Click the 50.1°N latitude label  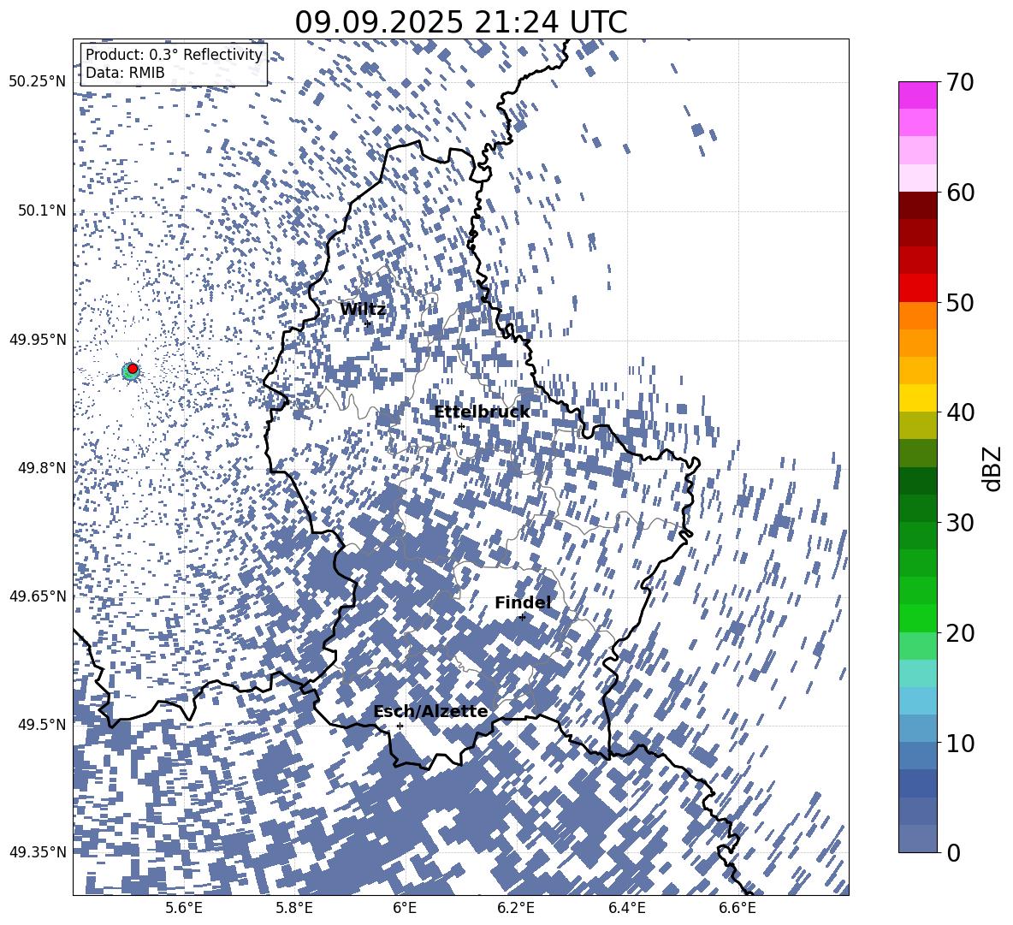coord(42,210)
